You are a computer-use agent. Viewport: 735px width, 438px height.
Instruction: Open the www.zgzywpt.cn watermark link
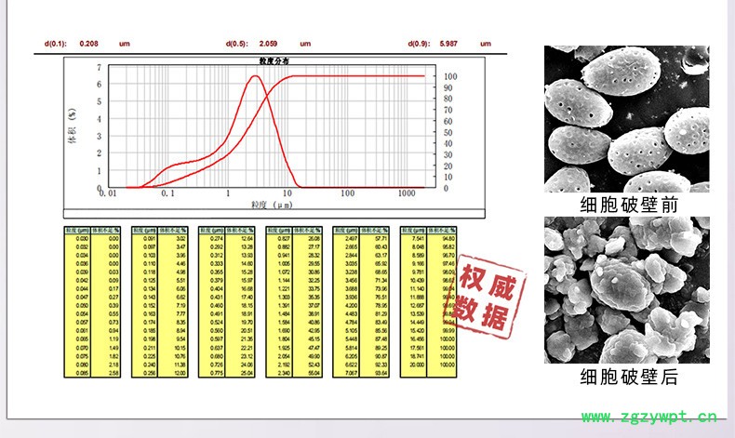(649, 417)
